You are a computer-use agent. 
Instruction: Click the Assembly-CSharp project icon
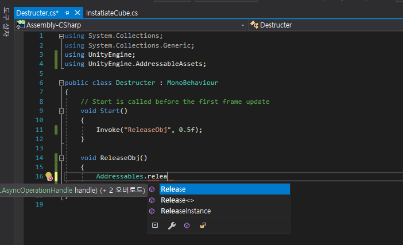(21, 25)
